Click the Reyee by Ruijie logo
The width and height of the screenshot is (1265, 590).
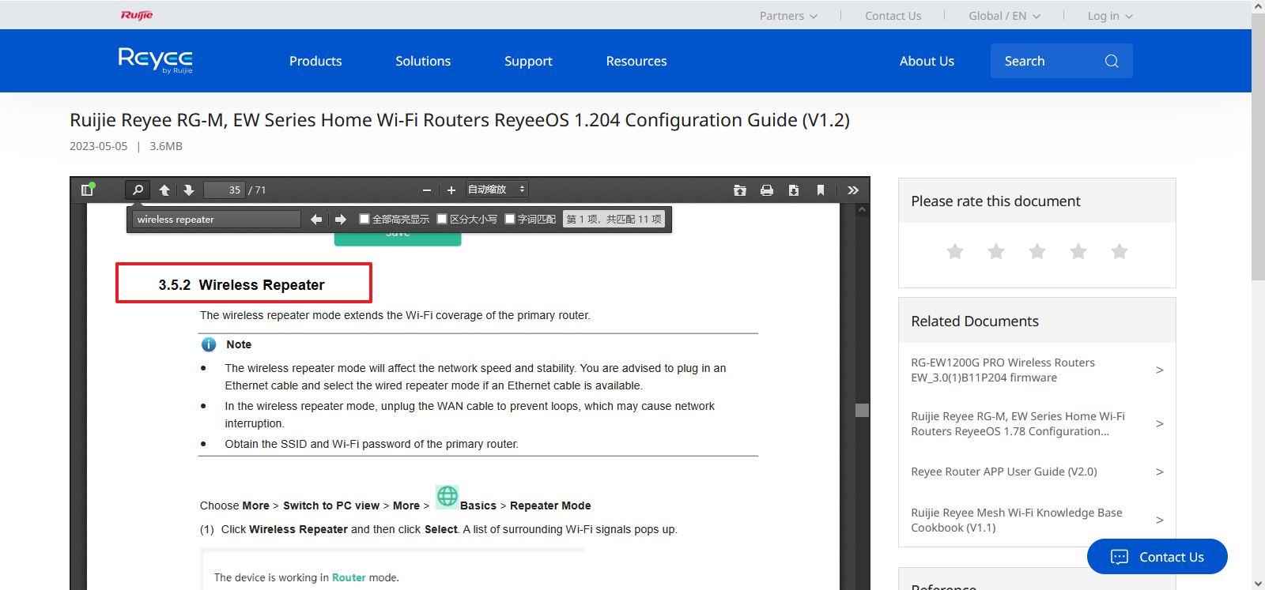(156, 60)
